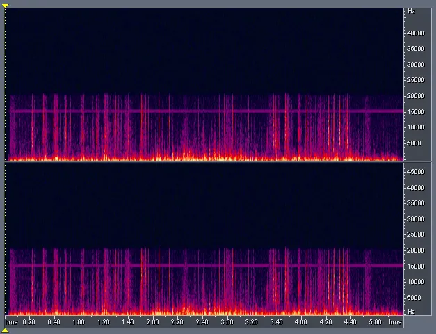Image resolution: width=436 pixels, height=334 pixels.
Task: Click 15000 on the upper channel frequency ruler
Action: (x=416, y=112)
